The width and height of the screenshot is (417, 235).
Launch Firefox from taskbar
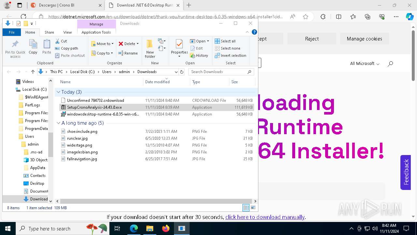[x=166, y=228]
